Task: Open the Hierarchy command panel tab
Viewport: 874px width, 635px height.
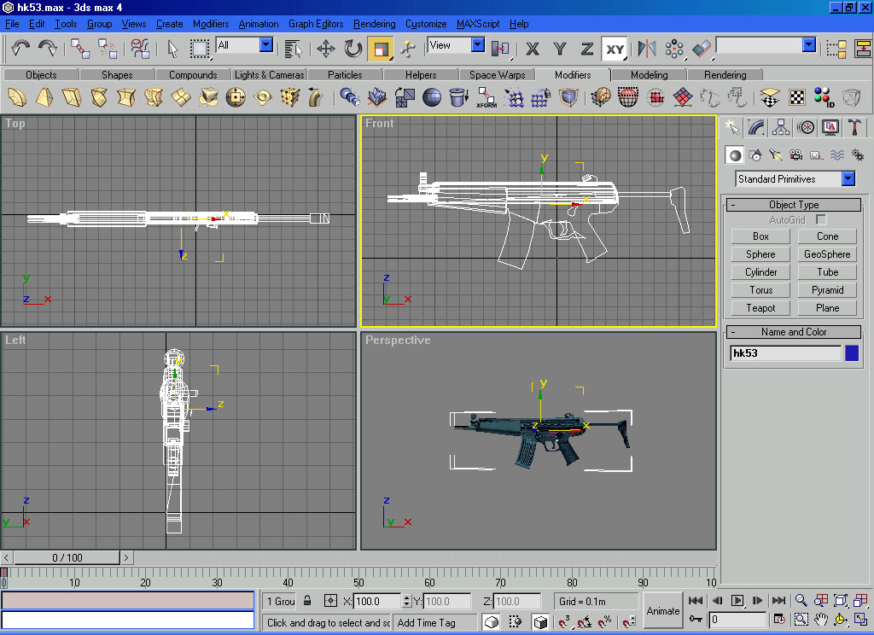Action: click(x=780, y=127)
